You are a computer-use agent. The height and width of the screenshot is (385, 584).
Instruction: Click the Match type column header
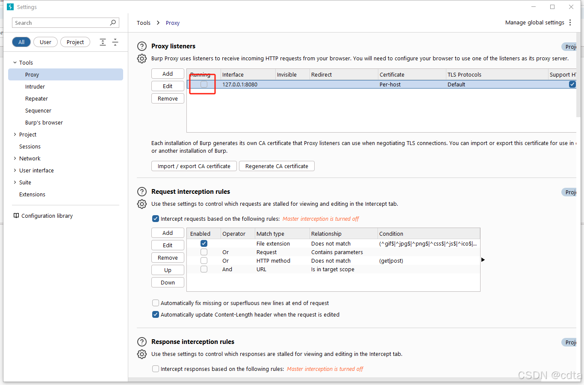coord(282,234)
